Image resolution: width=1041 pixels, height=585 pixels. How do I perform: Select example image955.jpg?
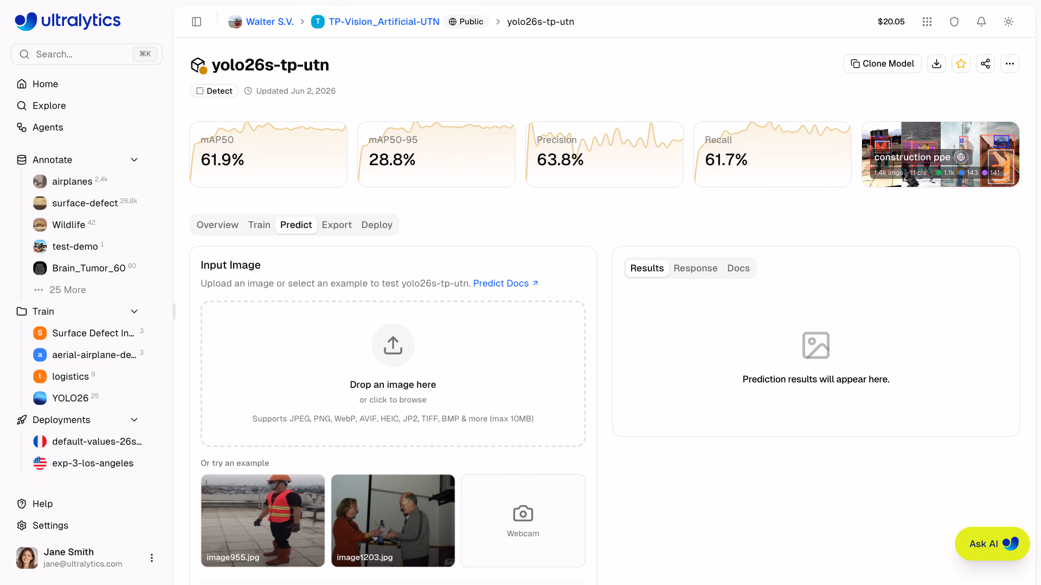[x=263, y=521]
